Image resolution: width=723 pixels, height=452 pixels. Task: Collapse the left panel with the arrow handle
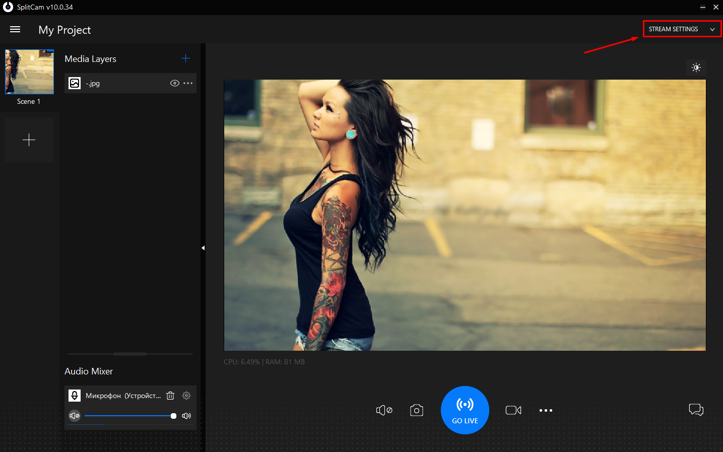pos(203,247)
